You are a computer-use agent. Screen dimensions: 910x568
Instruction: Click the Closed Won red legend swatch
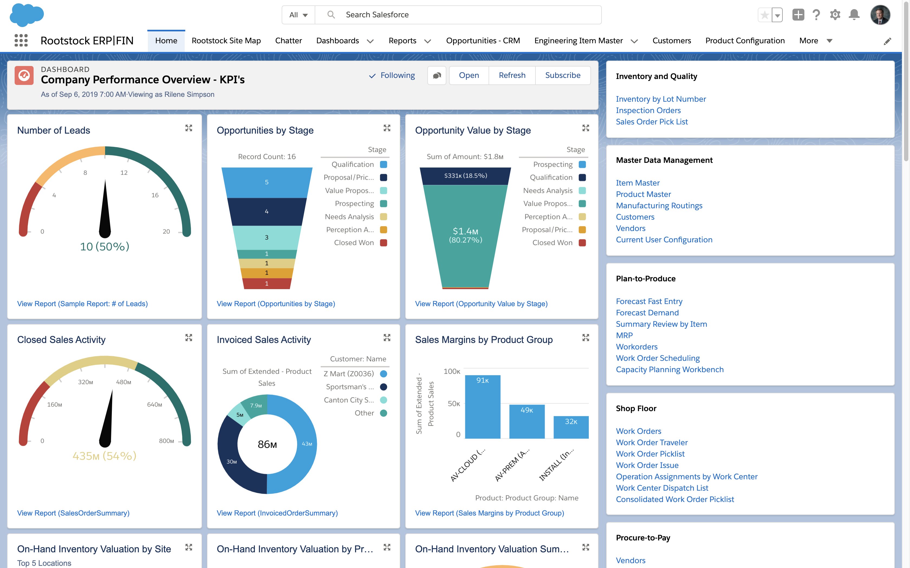click(383, 243)
